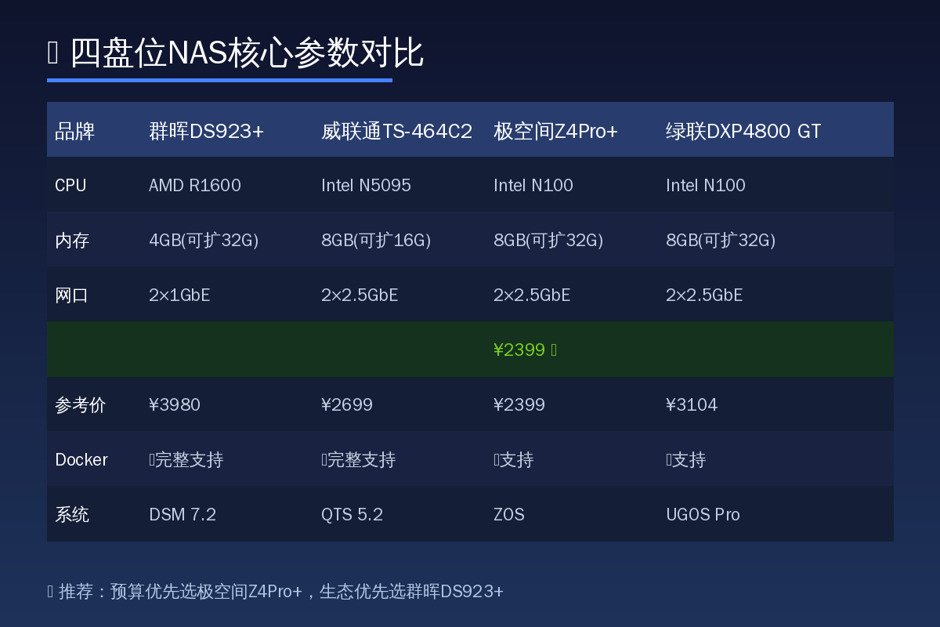Image resolution: width=940 pixels, height=627 pixels.
Task: Click the 群晖DS923+ column header
Action: (x=207, y=131)
